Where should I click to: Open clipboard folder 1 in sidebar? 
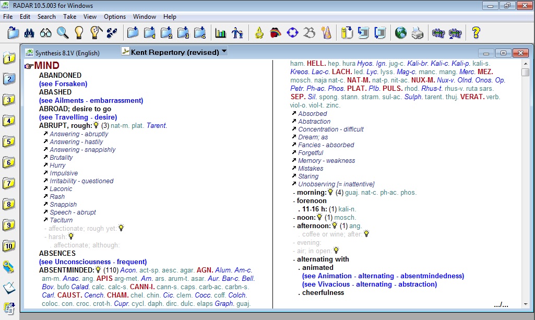click(x=9, y=58)
